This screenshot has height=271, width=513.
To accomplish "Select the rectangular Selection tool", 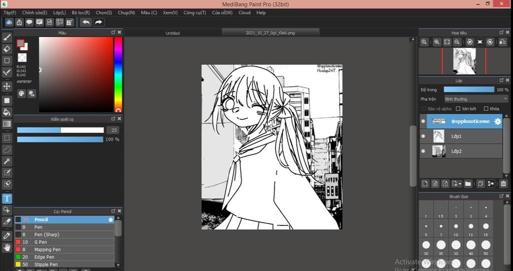I will [x=7, y=138].
